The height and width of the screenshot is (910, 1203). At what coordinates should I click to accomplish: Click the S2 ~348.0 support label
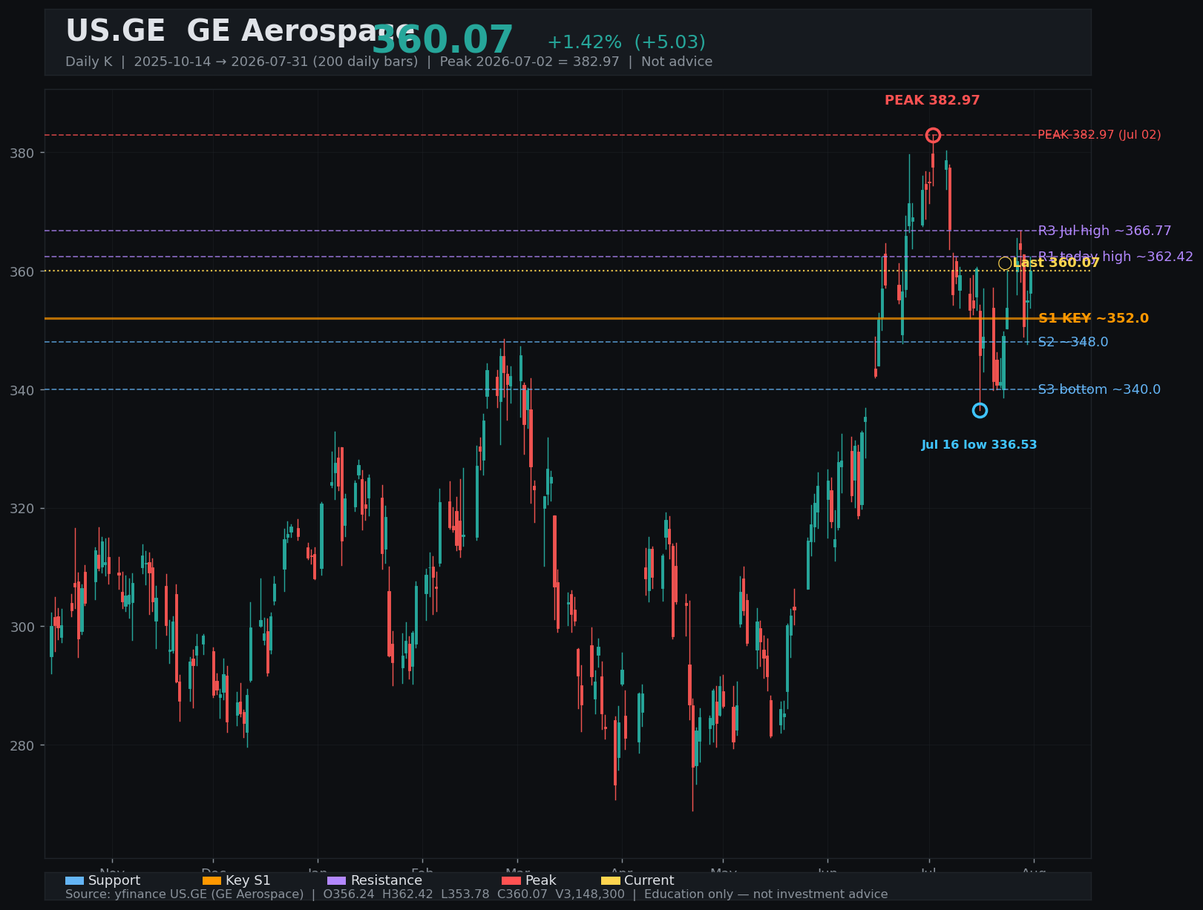tap(1073, 342)
